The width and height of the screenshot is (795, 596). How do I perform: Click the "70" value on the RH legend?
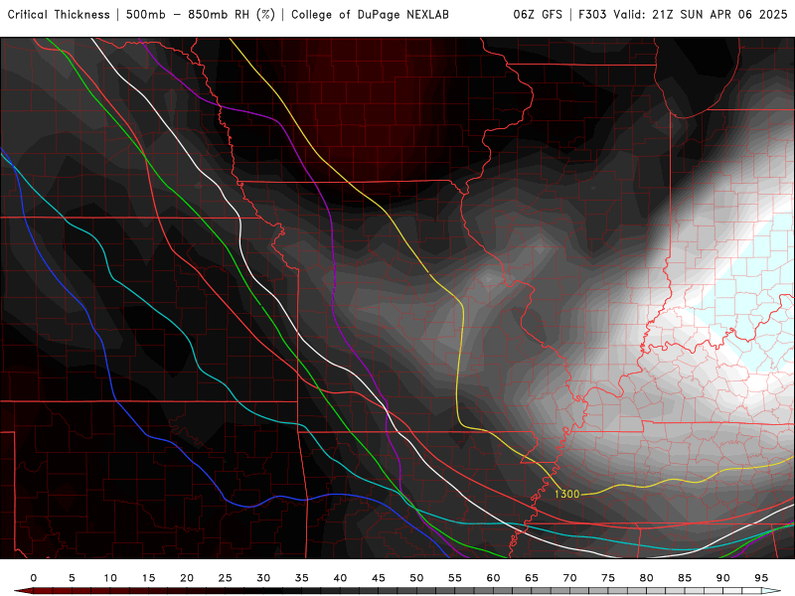pyautogui.click(x=569, y=578)
